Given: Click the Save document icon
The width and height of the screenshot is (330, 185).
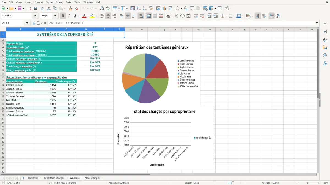Looking at the screenshot, I should (x=20, y=8).
